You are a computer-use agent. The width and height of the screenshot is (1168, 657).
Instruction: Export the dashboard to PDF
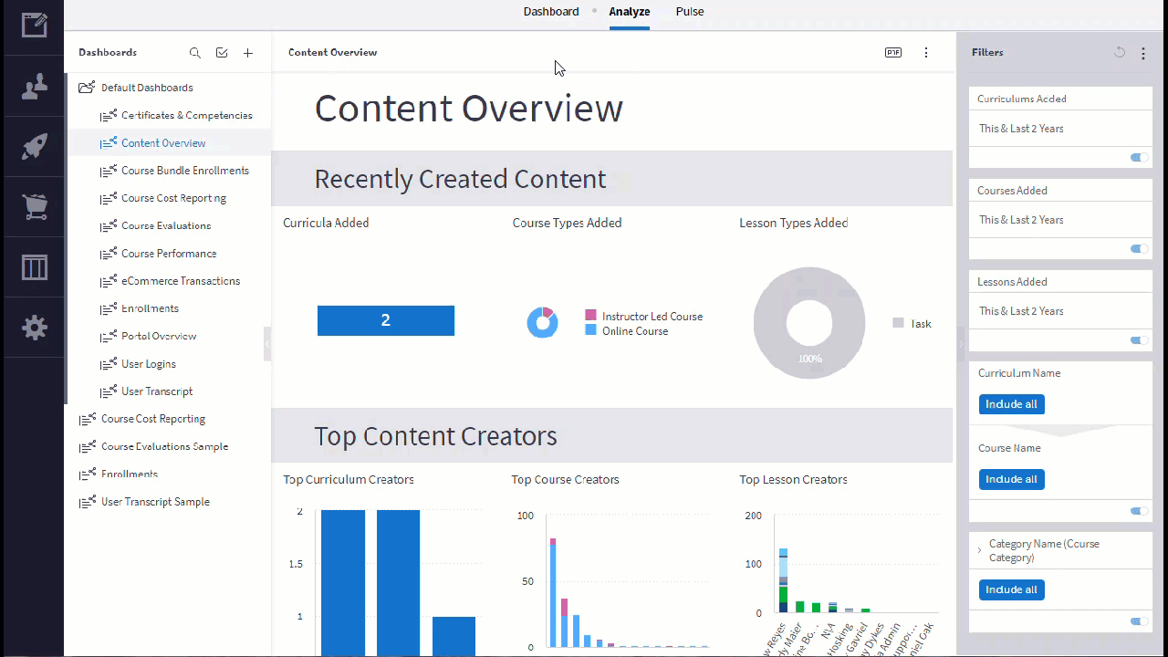pos(893,53)
